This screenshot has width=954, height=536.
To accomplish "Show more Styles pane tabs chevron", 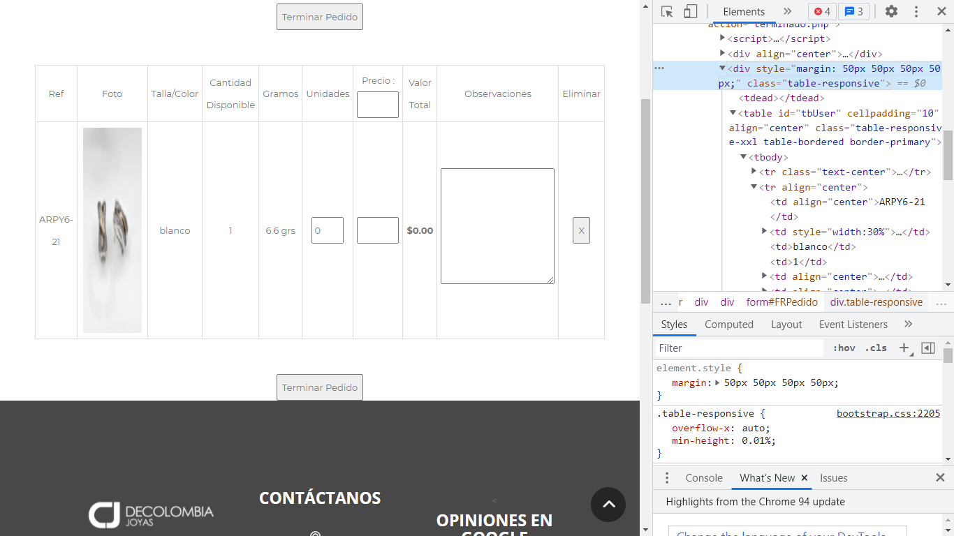I will pos(908,324).
